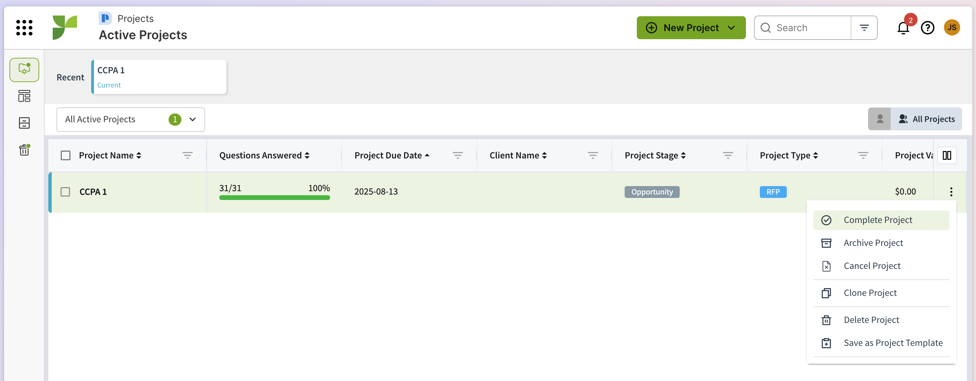Open the help question mark icon
This screenshot has height=381, width=976.
(927, 28)
